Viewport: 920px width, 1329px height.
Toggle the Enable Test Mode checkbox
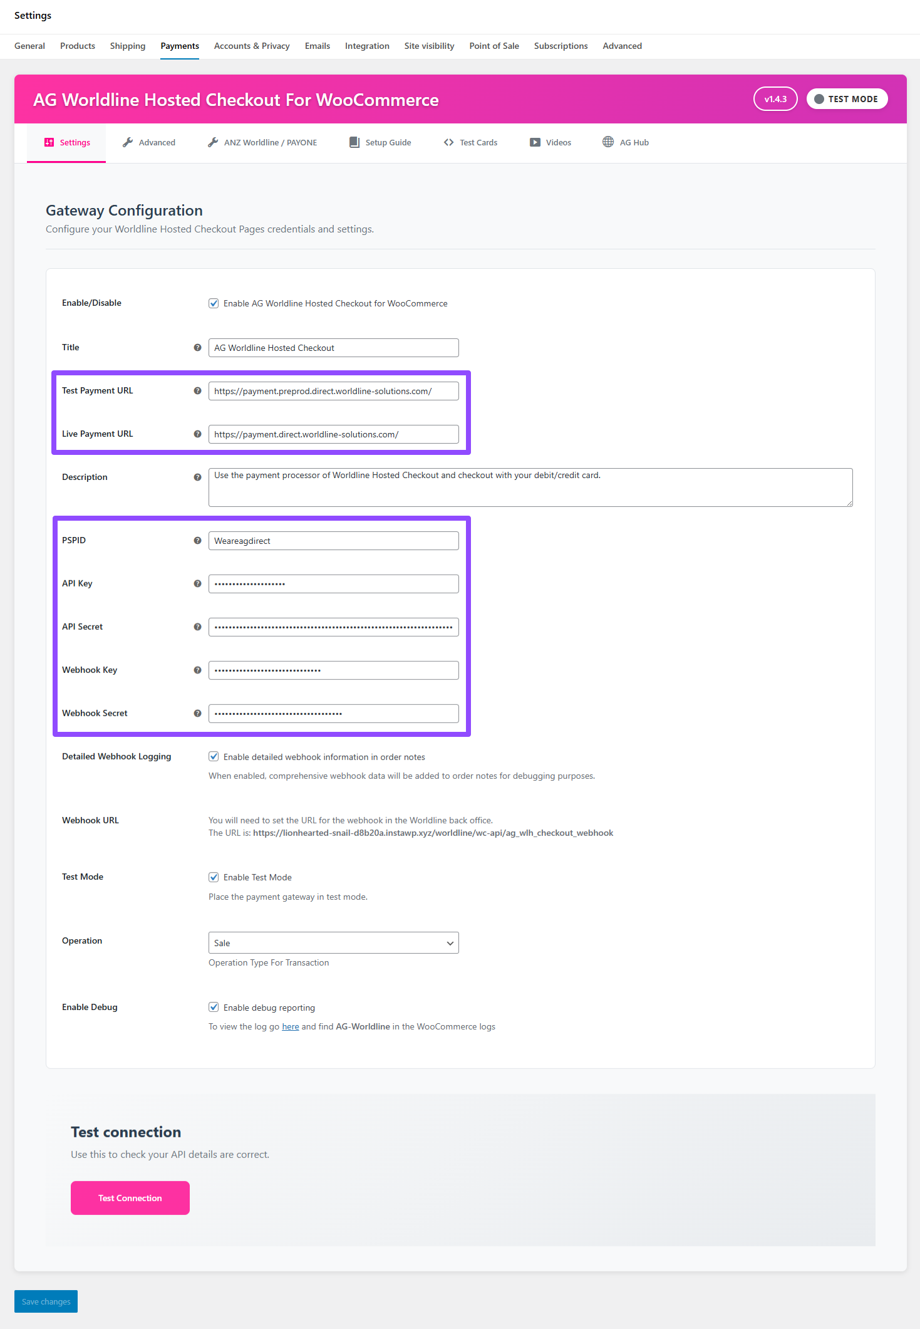(214, 877)
